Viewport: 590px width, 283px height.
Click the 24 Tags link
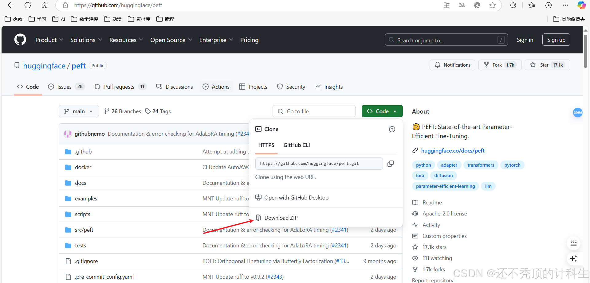[158, 111]
